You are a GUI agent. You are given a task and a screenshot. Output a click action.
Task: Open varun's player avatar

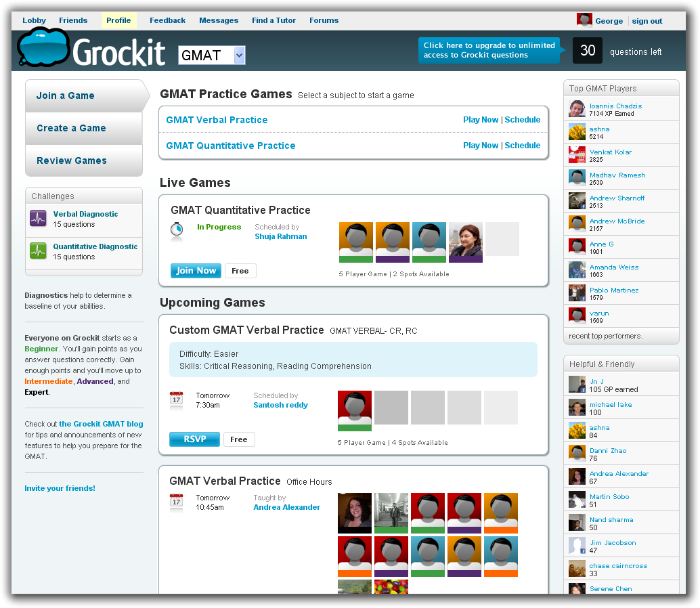pyautogui.click(x=577, y=316)
